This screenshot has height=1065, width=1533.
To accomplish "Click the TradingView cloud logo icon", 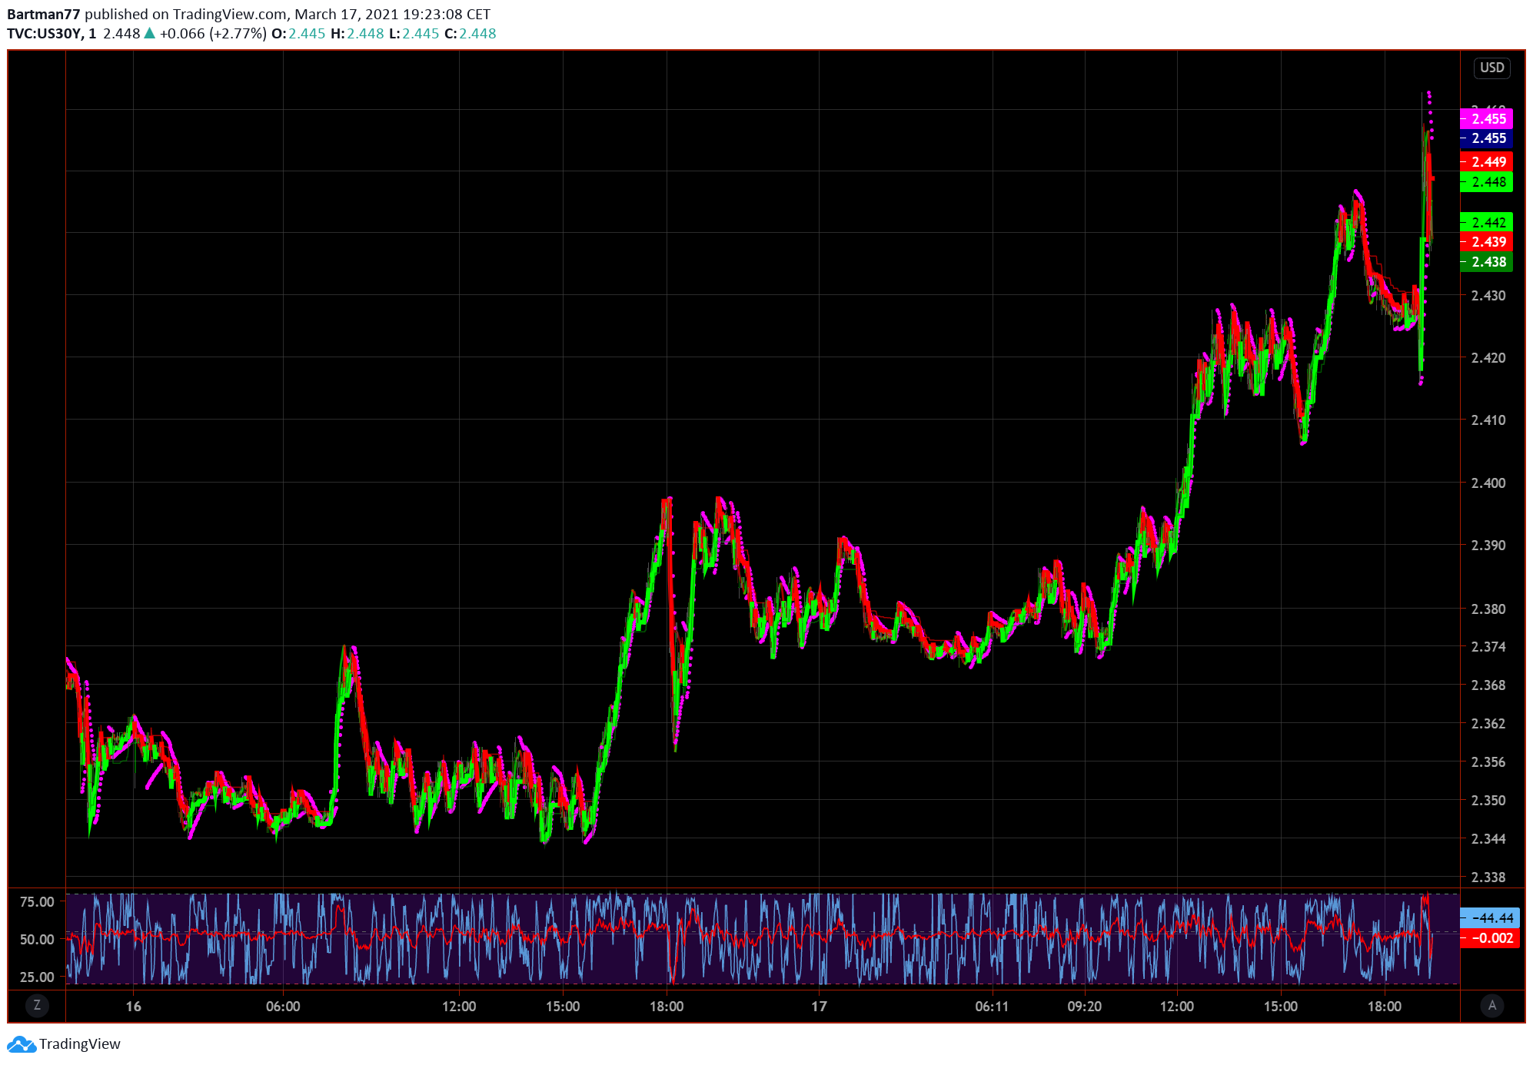I will tap(21, 1044).
